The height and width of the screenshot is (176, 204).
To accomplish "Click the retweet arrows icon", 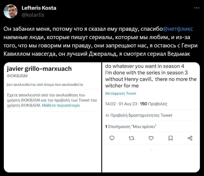I will (x=131, y=138).
